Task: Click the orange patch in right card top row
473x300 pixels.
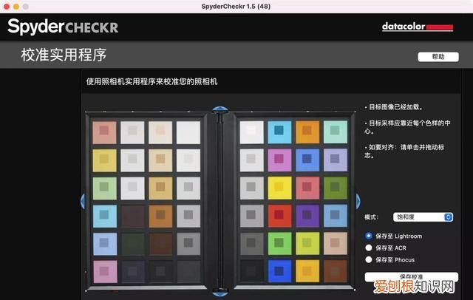Action: pos(307,132)
